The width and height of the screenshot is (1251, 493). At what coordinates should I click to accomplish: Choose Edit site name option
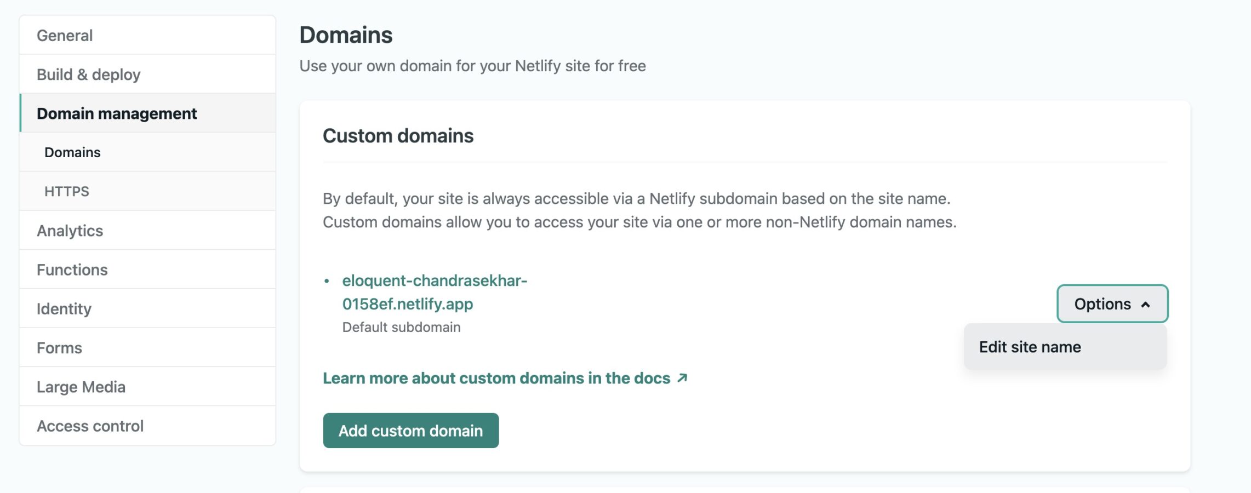click(x=1030, y=347)
